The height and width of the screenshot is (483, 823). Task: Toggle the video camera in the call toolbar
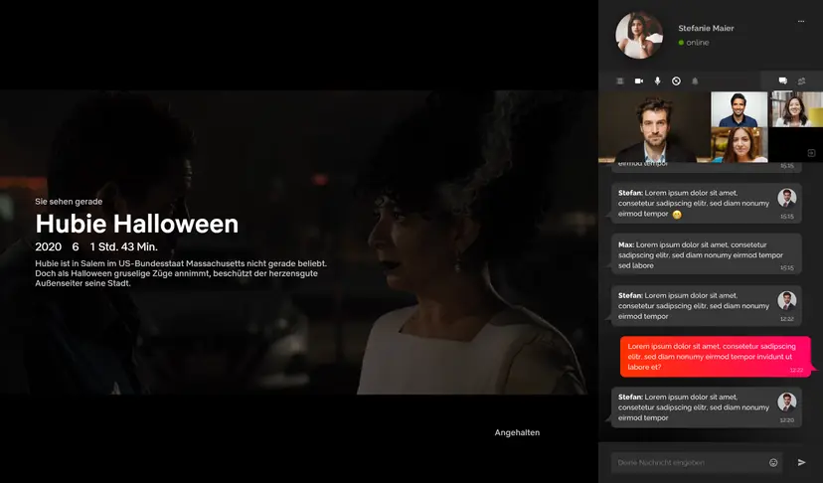point(639,80)
